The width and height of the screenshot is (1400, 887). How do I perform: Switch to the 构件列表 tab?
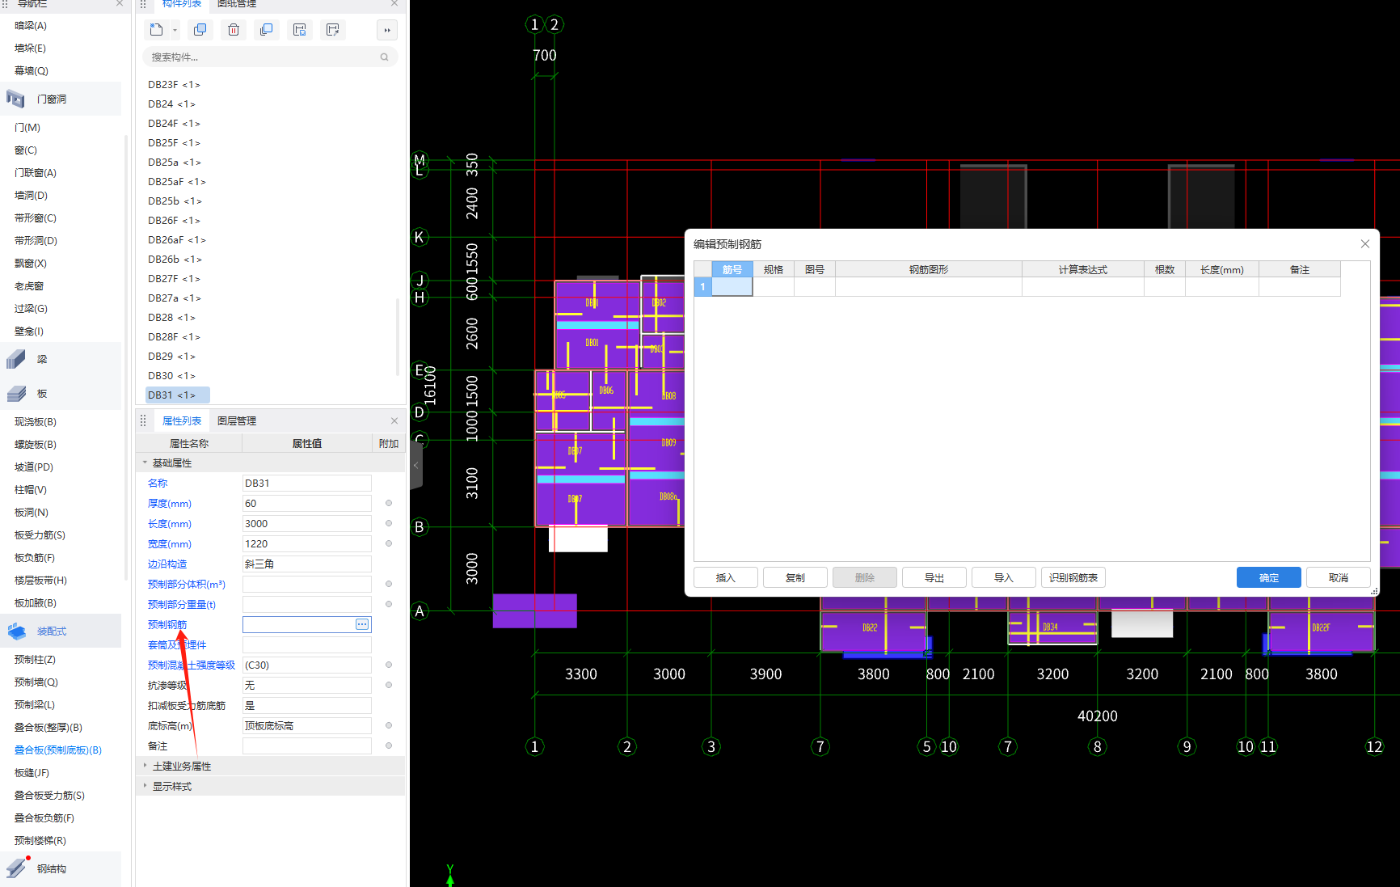181,4
